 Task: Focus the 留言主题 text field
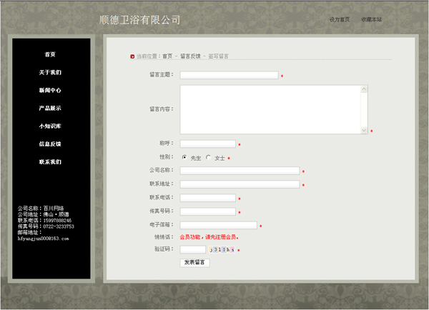click(x=229, y=75)
